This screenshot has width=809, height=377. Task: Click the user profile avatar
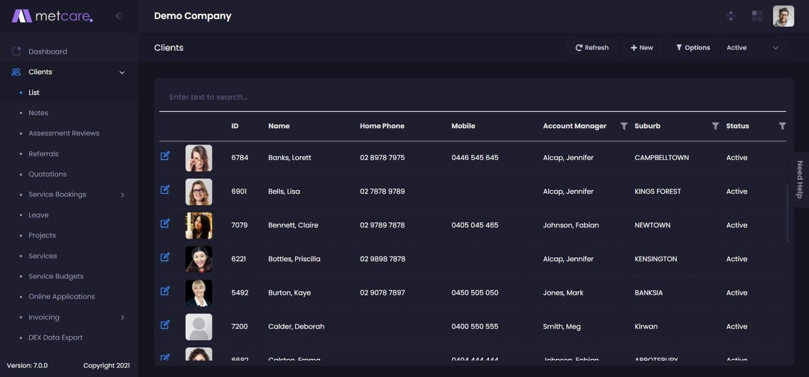tap(783, 16)
